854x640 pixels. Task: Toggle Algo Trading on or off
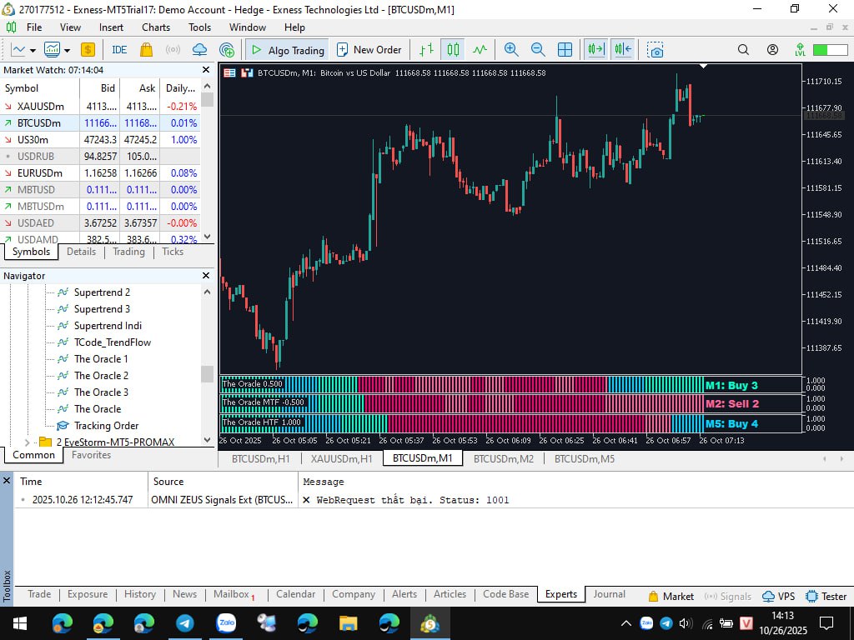click(287, 50)
